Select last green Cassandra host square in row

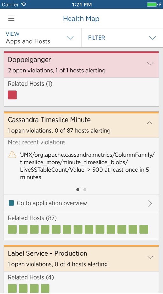click(x=144, y=229)
